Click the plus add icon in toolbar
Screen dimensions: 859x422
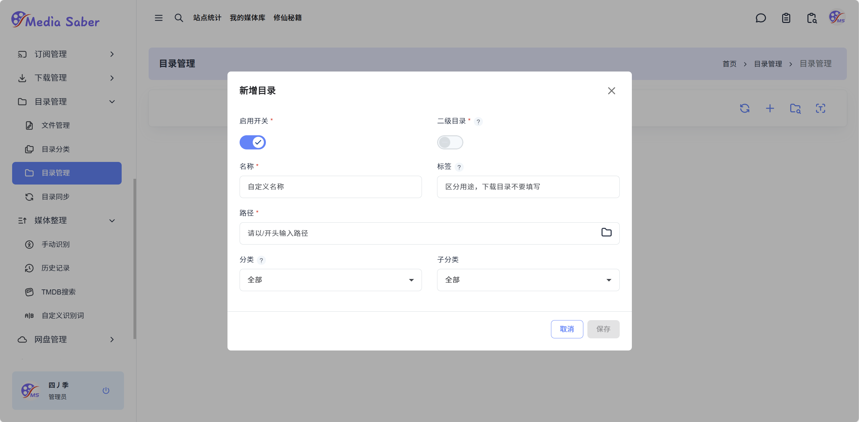click(770, 108)
